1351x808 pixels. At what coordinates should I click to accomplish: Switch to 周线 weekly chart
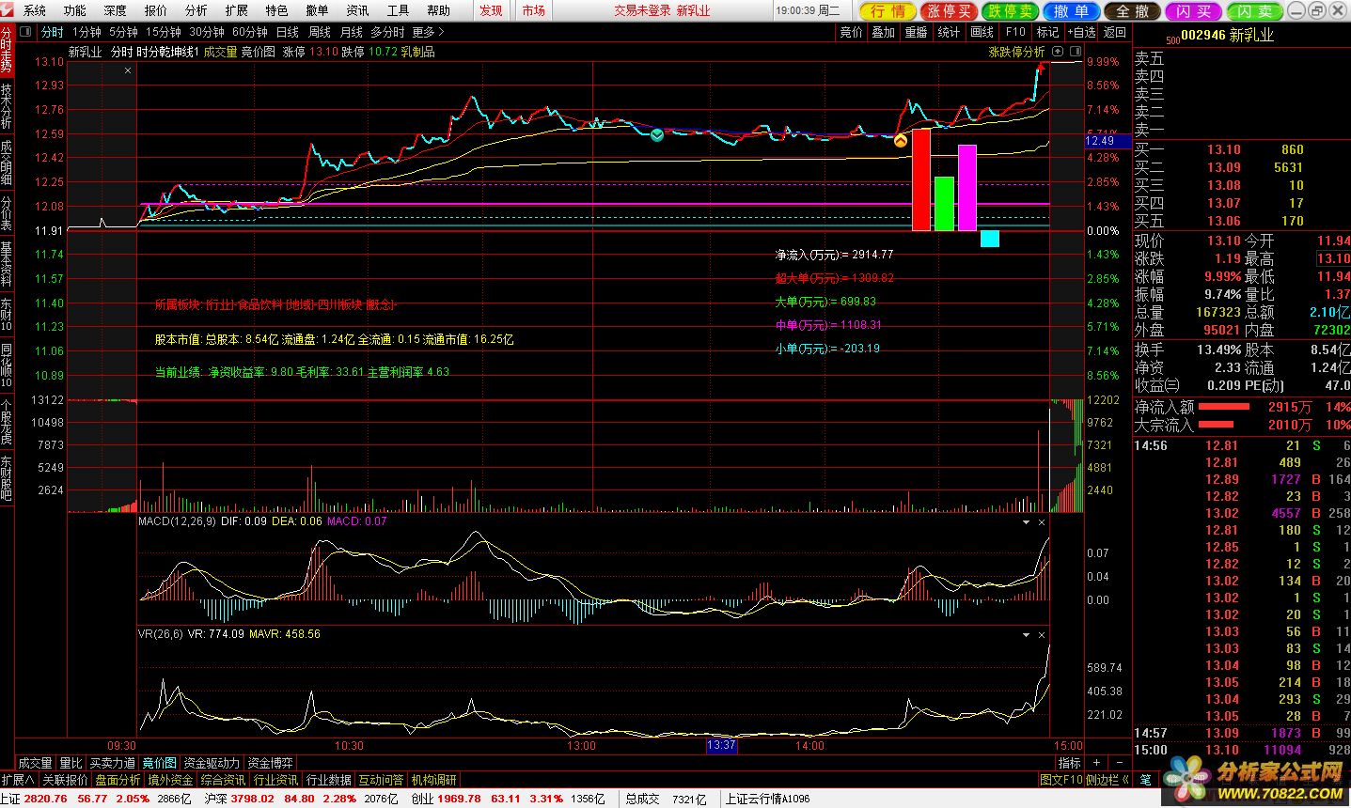pyautogui.click(x=320, y=32)
